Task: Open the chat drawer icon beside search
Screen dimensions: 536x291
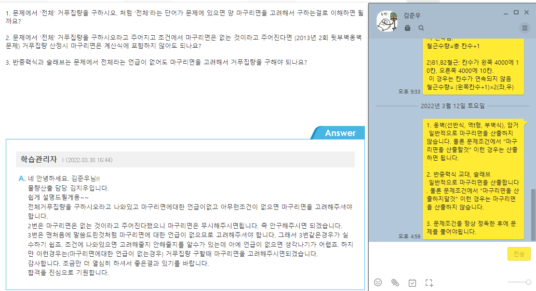Action: tap(407, 28)
